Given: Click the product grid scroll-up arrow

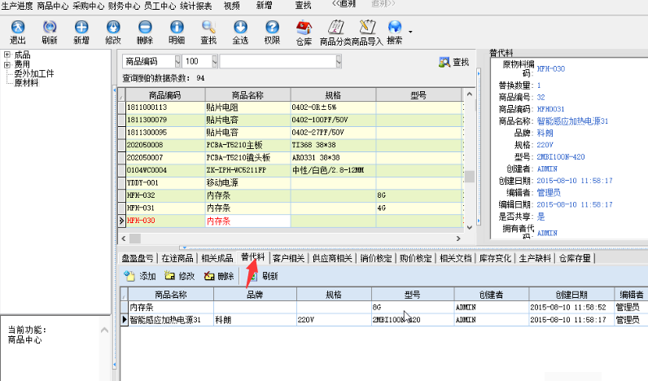Looking at the screenshot, I should point(470,94).
